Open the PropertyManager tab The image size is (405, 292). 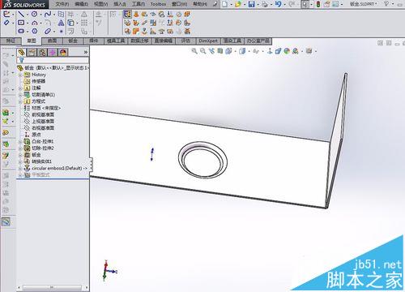click(x=32, y=52)
